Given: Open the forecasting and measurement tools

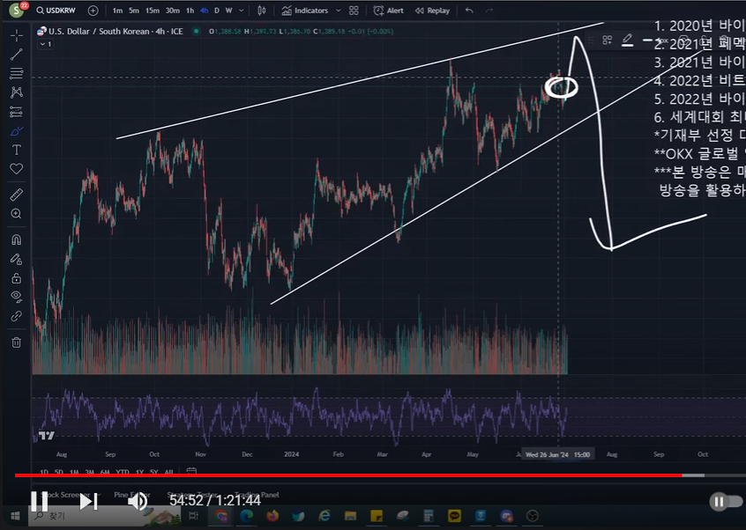Looking at the screenshot, I should click(17, 112).
